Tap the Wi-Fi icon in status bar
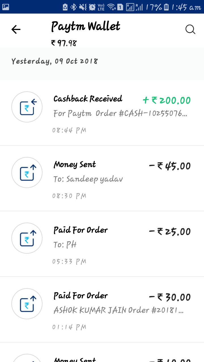The height and width of the screenshot is (362, 204). 112,7
